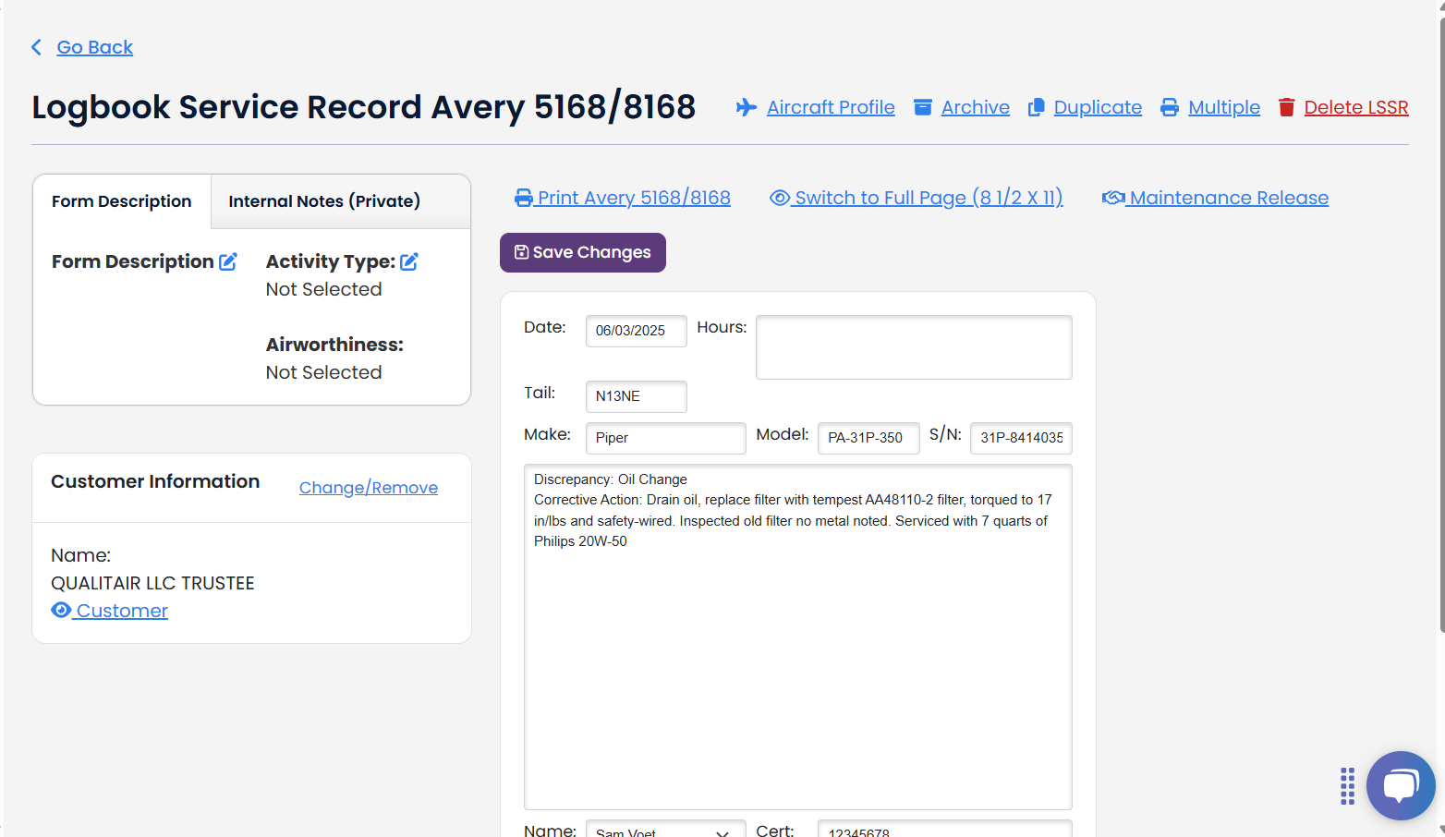Viewport: 1445px width, 837px height.
Task: Click the printer icon next to Multiple
Action: [1171, 107]
